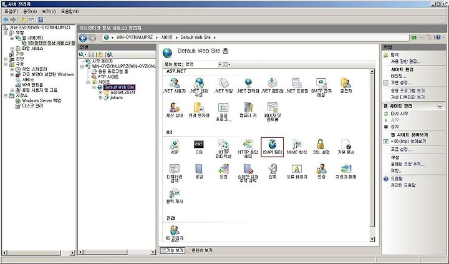Select FTP 사이트 in the connections tree

[x=108, y=77]
